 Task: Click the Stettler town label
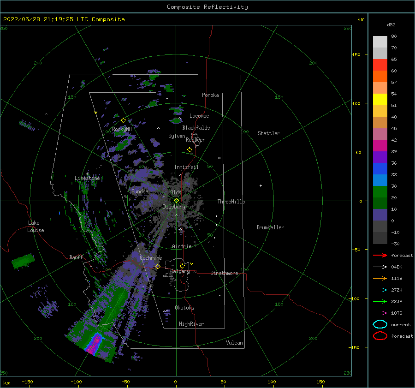[x=269, y=133]
